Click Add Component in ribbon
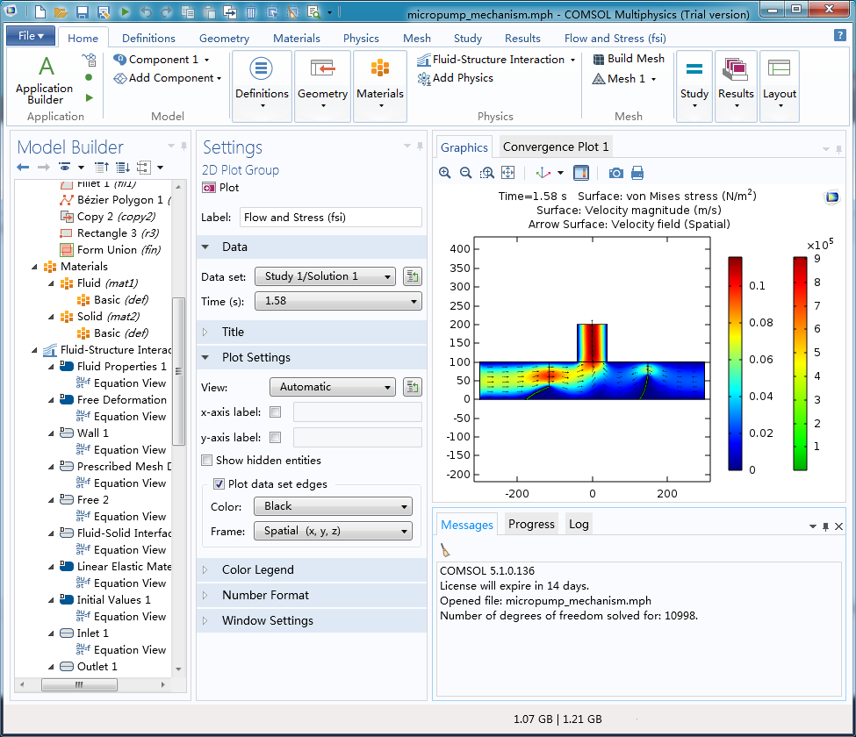This screenshot has height=737, width=856. click(x=167, y=78)
